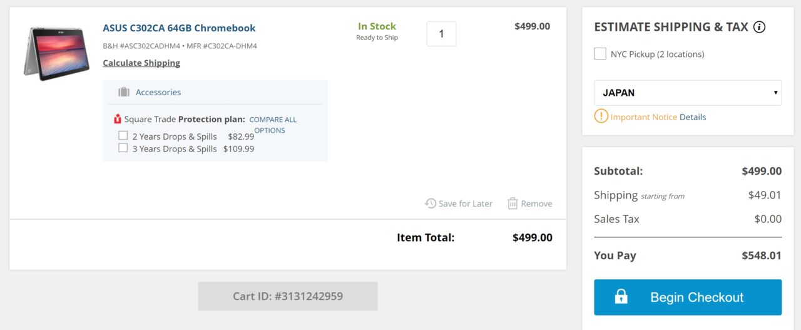Click the info icon beside Estimate Shipping & Tax
This screenshot has width=801, height=330.
click(x=759, y=27)
